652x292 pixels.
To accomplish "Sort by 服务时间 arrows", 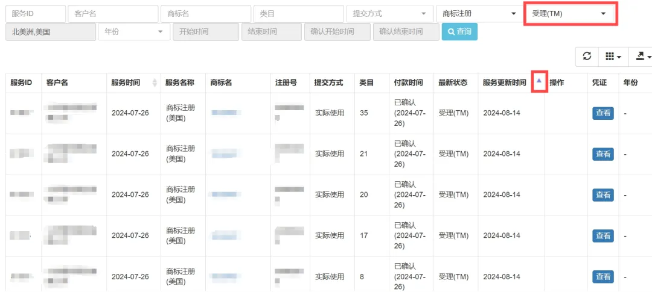I will [x=155, y=82].
